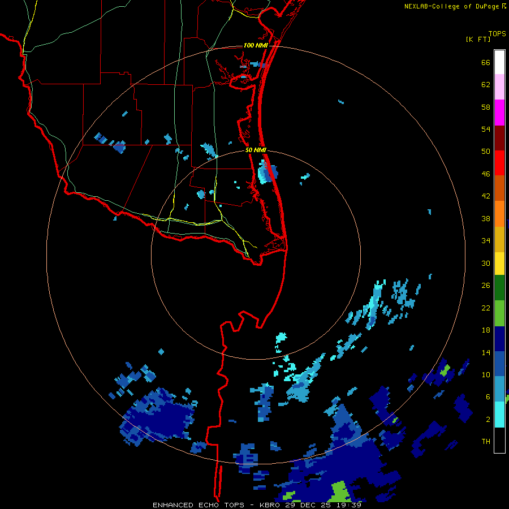
Task: Click the 14 legend value
Action: point(486,352)
